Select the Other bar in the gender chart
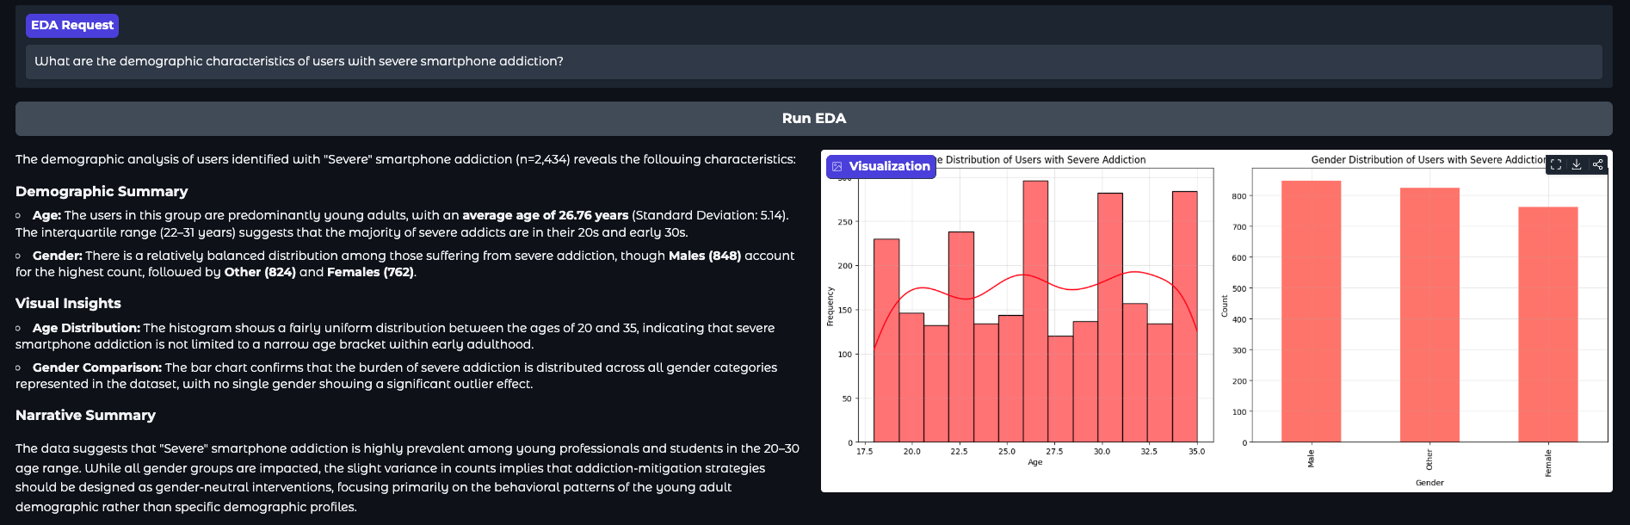1630x525 pixels. 1429,314
